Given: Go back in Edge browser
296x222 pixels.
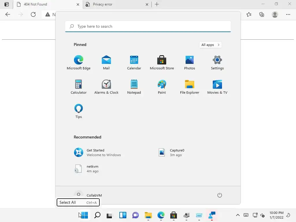Looking at the screenshot, I should (x=8, y=14).
